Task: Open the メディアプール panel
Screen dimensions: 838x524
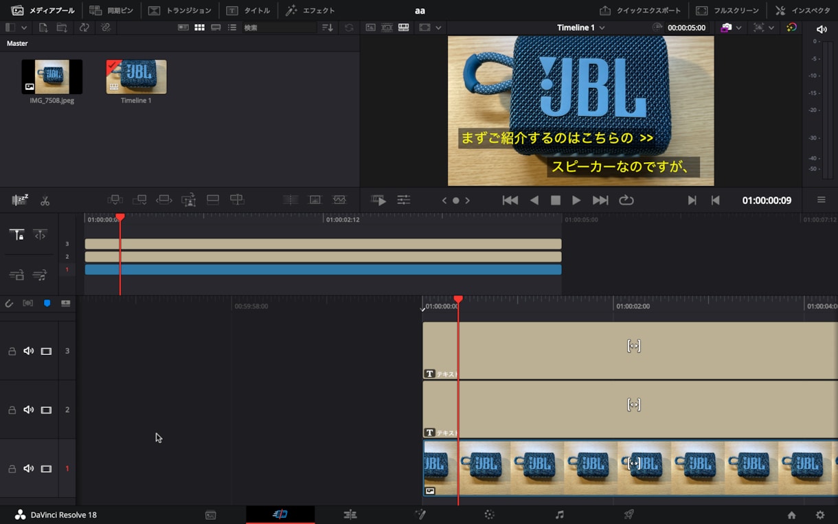Action: [x=43, y=10]
